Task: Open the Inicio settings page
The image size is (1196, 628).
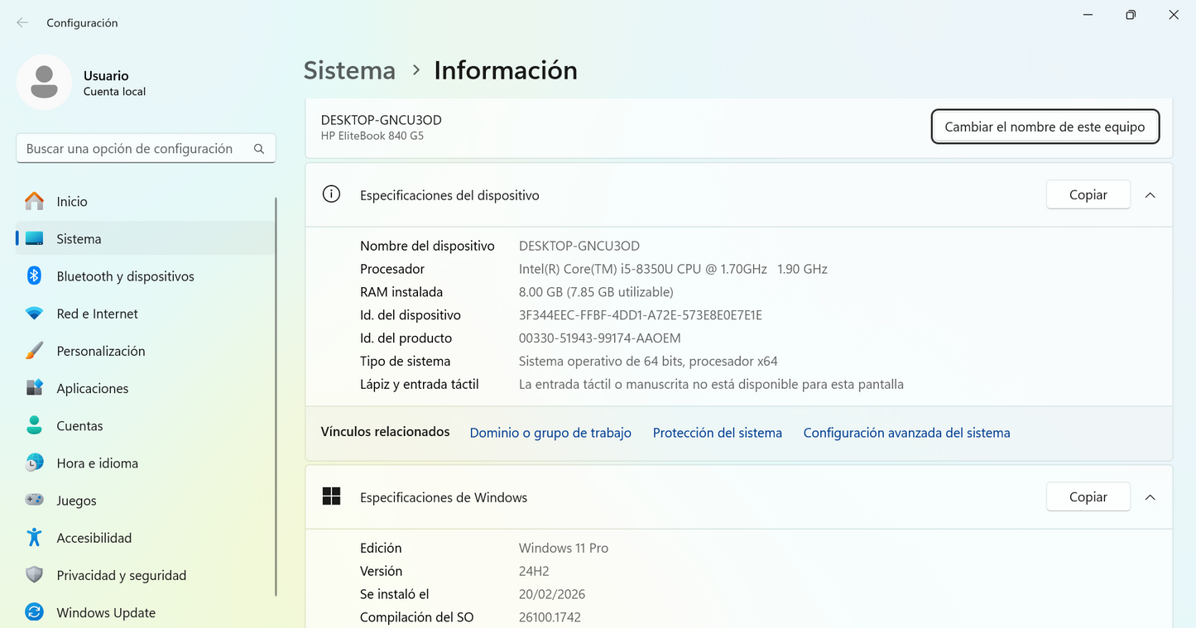Action: [146, 201]
